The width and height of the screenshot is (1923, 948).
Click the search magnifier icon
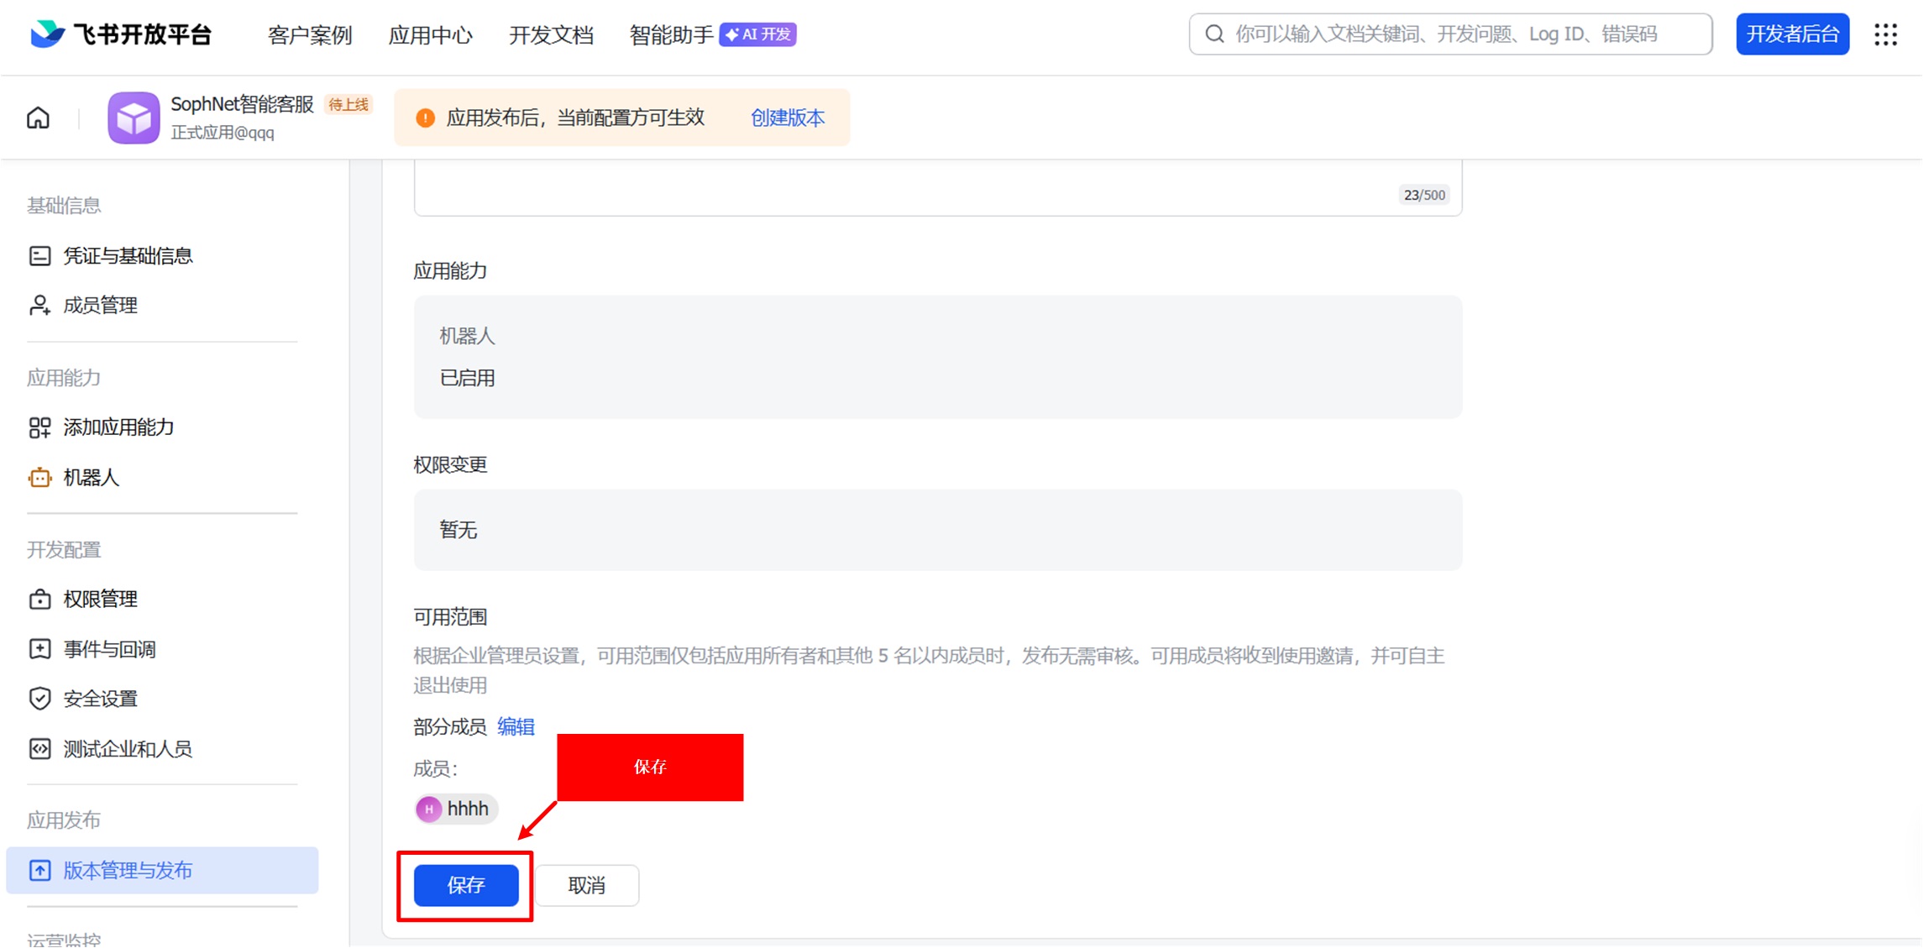click(x=1214, y=34)
